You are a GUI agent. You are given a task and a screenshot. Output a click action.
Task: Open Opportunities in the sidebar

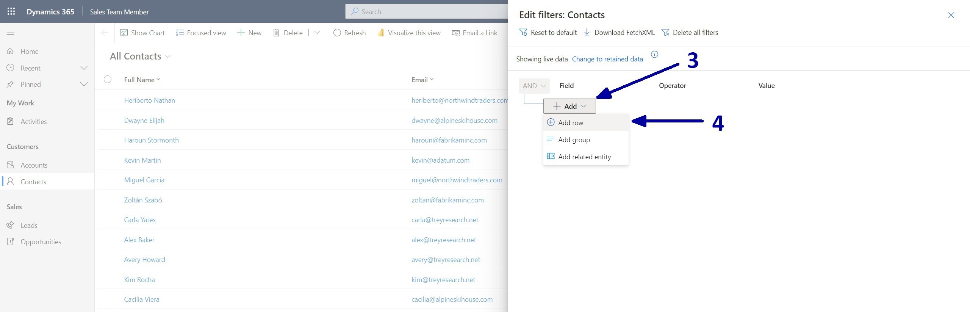pyautogui.click(x=41, y=241)
